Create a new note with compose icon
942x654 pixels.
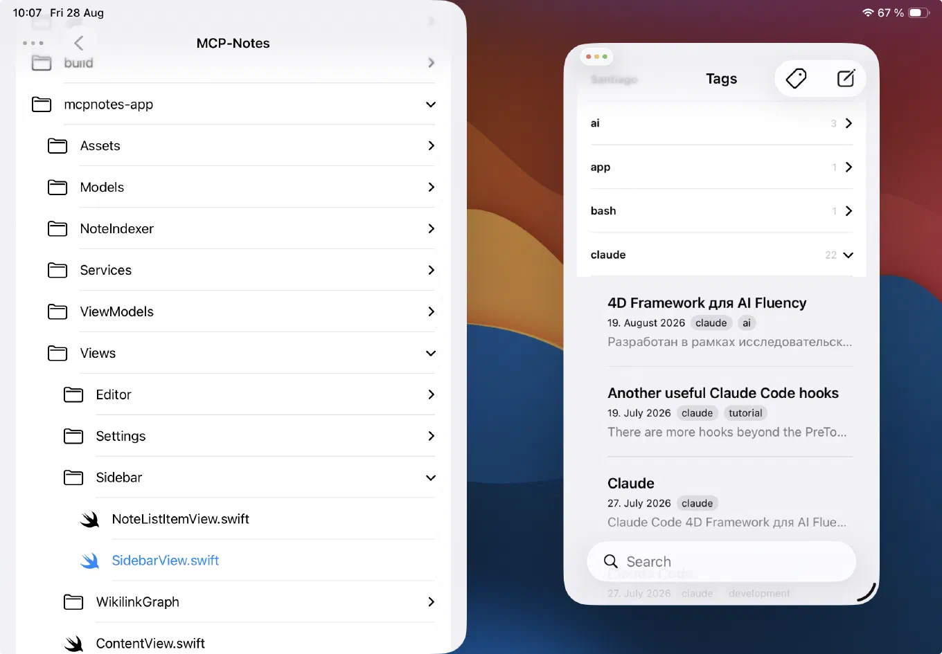pyautogui.click(x=846, y=78)
